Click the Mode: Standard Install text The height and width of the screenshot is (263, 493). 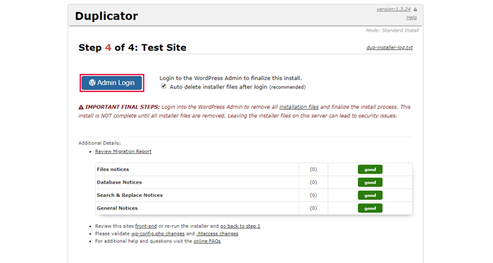pos(392,30)
